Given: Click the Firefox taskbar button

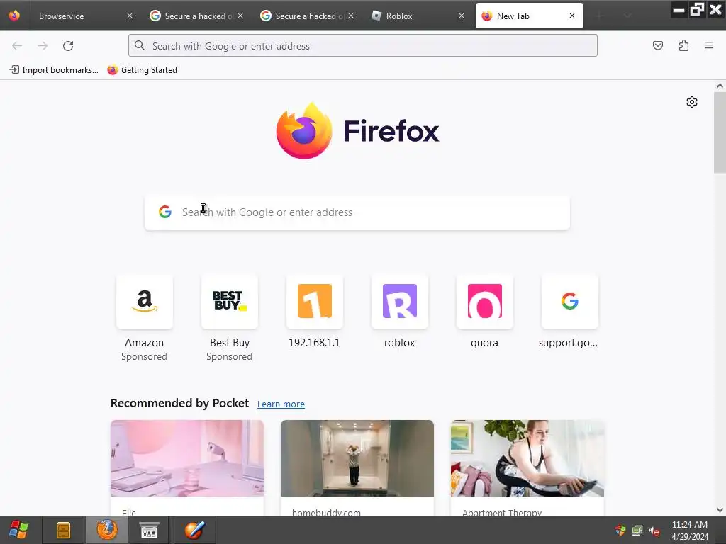Looking at the screenshot, I should tap(107, 530).
